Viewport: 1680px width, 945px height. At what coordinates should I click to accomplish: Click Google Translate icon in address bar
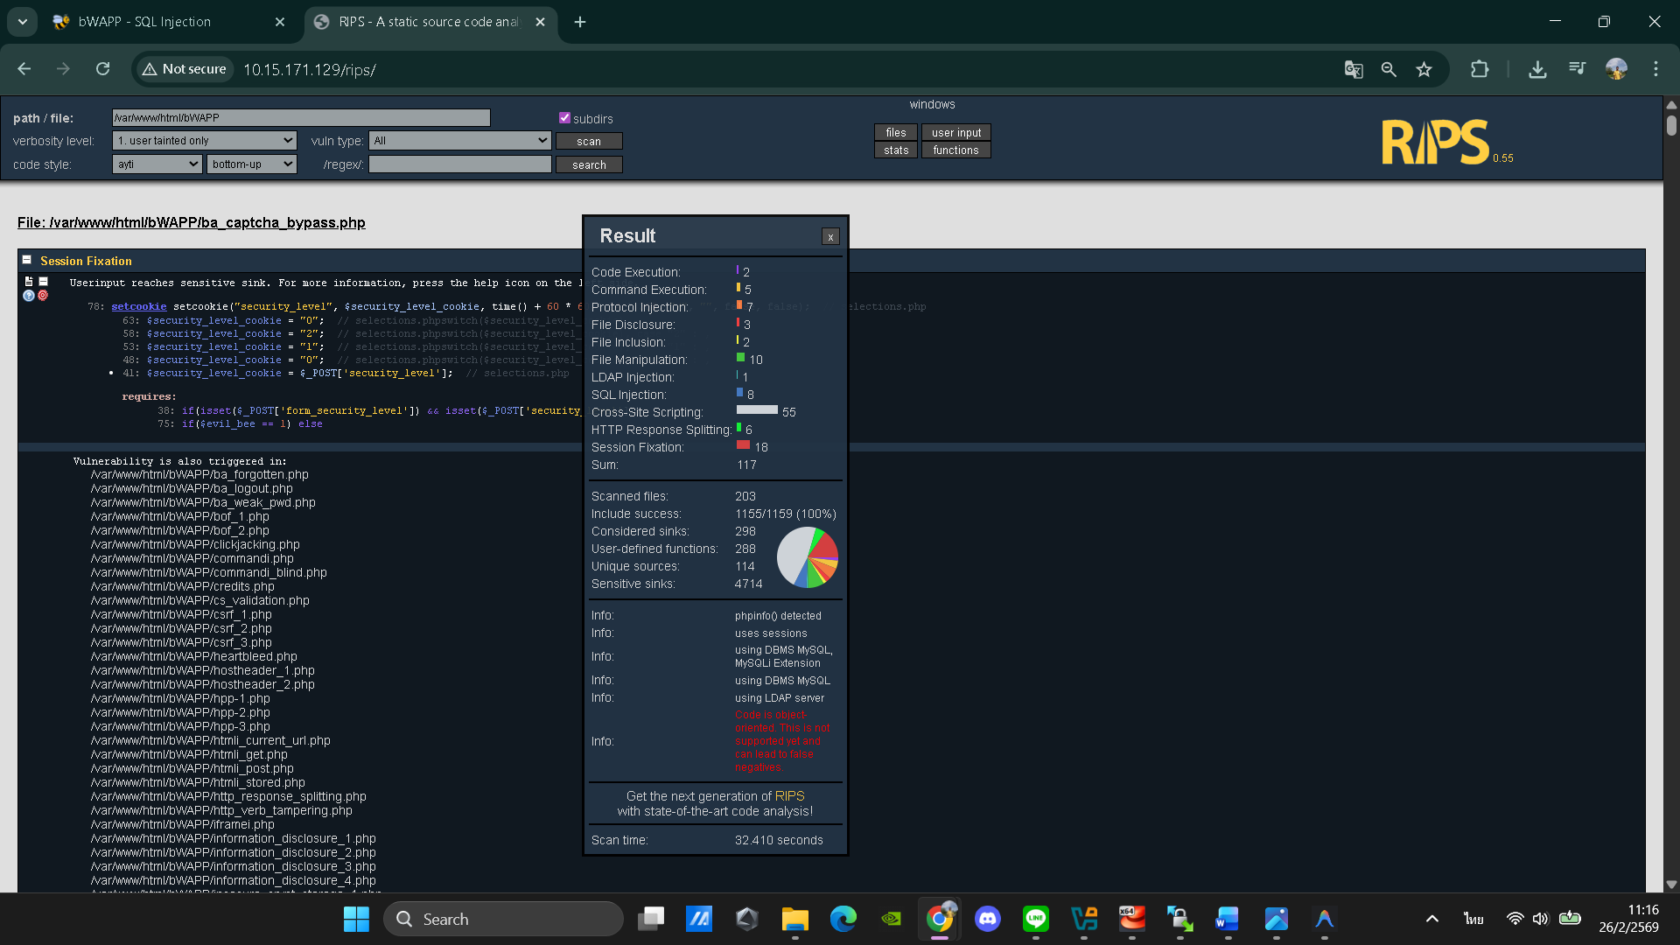tap(1353, 69)
